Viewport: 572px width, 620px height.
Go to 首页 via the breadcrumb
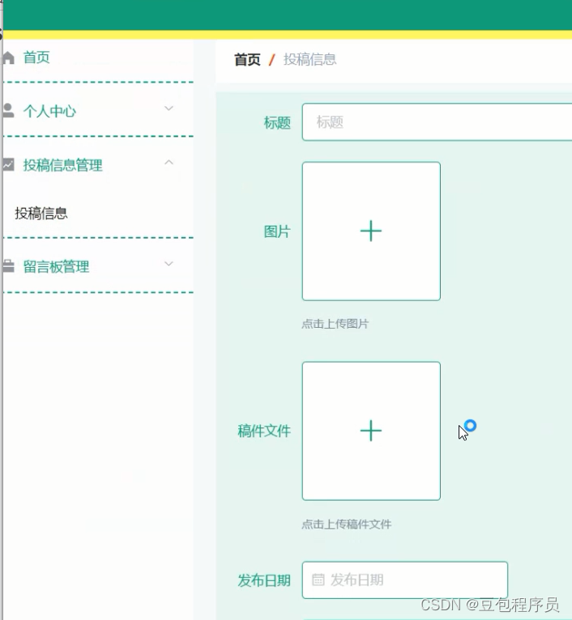tap(247, 60)
